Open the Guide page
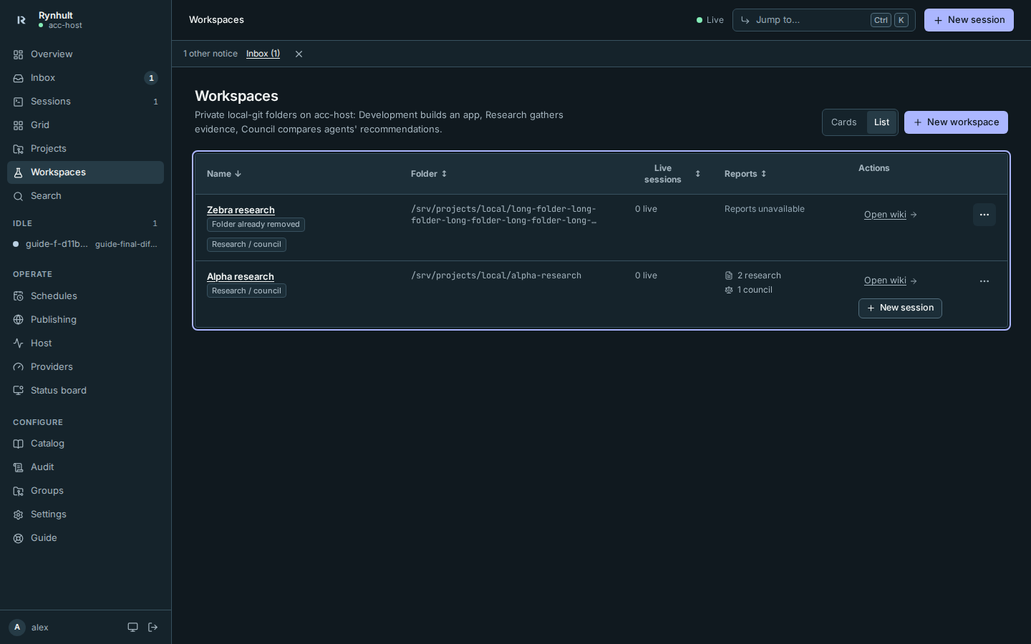Viewport: 1031px width, 644px height. (x=85, y=538)
